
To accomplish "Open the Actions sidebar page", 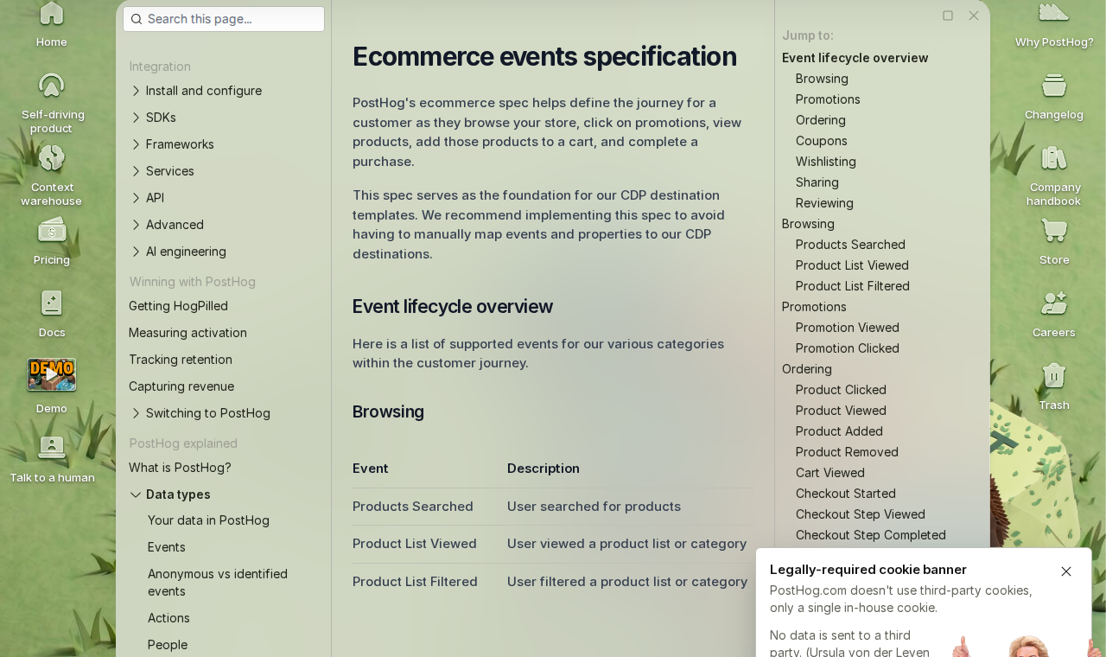I will point(168,618).
